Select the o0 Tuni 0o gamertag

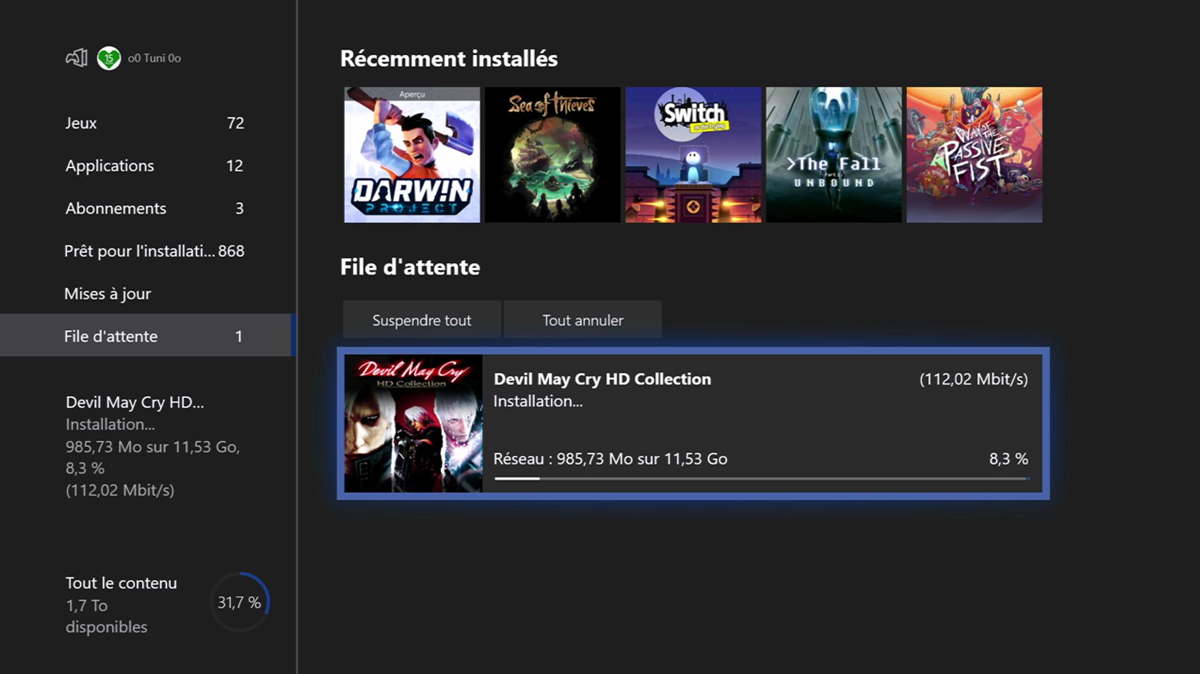click(154, 58)
